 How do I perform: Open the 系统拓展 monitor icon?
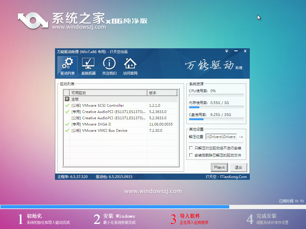88,66
